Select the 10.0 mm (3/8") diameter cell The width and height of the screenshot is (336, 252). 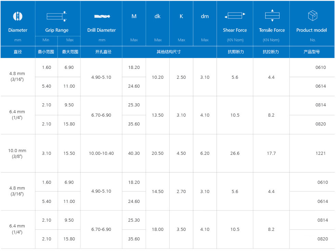17,153
